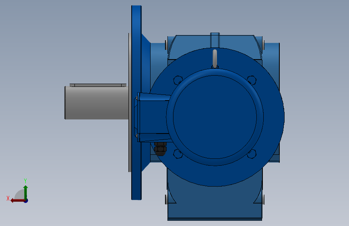The image size is (349, 226).
Task: Select the round motor end cover face
Action: tap(215, 117)
